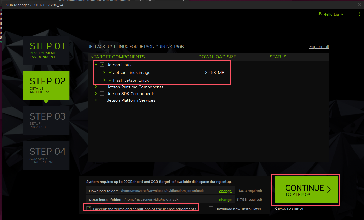Select STEP 03 Setup Process
Screen dimensions: 364x220
[x=46, y=120]
